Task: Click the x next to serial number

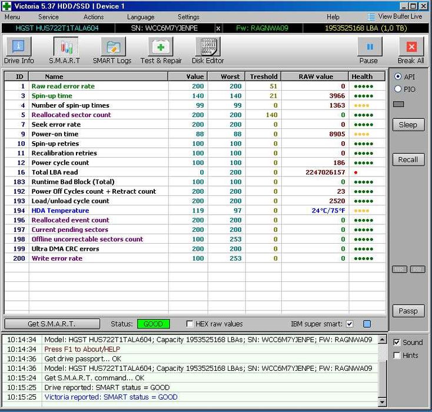Action: tap(218, 28)
